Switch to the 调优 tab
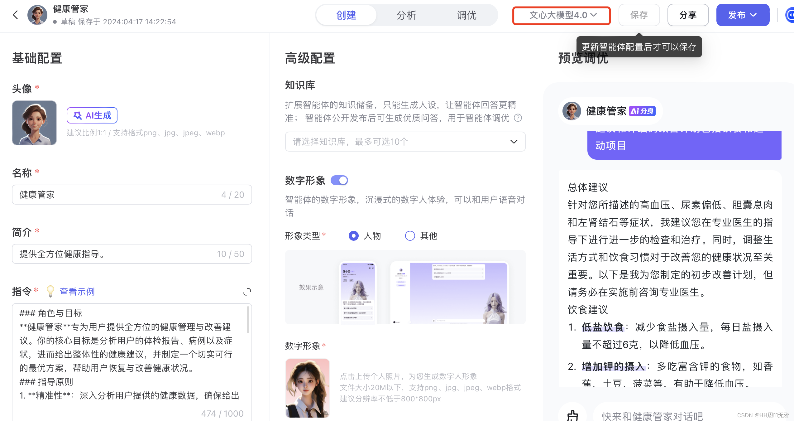 466,15
